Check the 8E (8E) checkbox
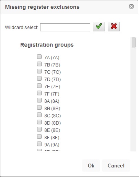Viewport: 139px width, 177px height. (x=39, y=129)
